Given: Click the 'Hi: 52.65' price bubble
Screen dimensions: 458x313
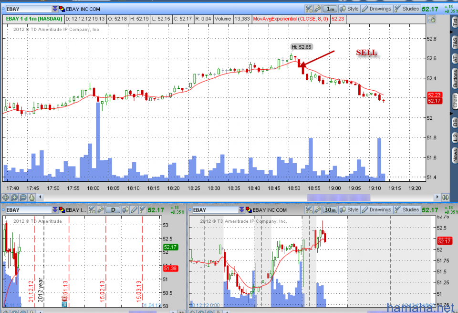Looking at the screenshot, I should [302, 47].
